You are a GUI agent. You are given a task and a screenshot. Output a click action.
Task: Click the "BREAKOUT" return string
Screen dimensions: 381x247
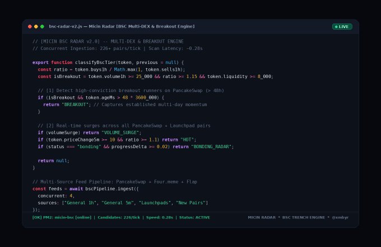click(x=76, y=104)
